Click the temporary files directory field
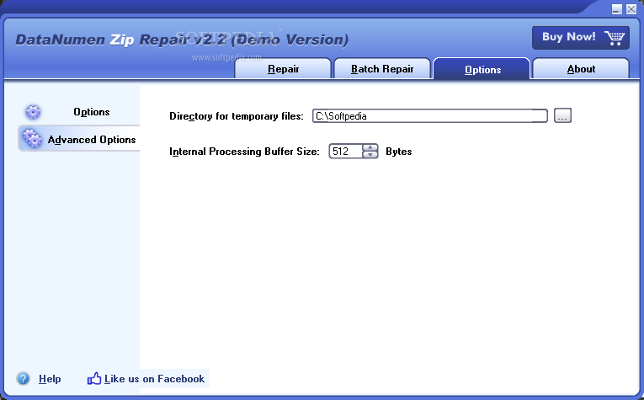This screenshot has width=644, height=400. [x=429, y=116]
